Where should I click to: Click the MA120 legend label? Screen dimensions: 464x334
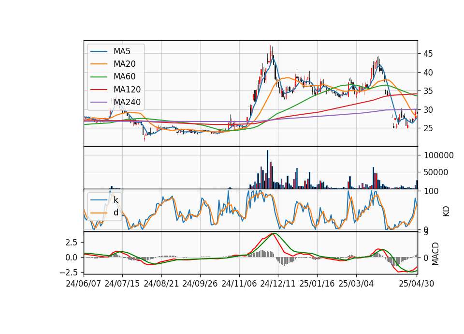click(127, 90)
